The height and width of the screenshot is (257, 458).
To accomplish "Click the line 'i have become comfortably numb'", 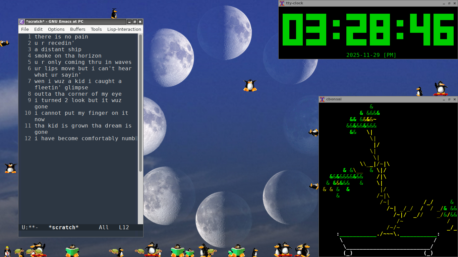I will [85, 139].
